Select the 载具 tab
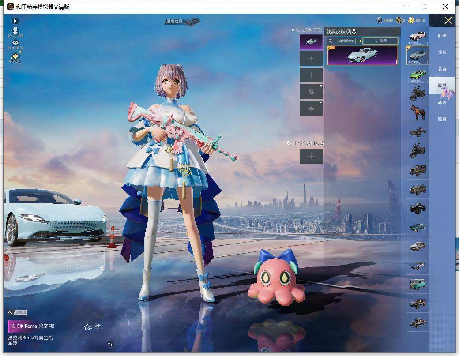459x356 pixels. point(442,86)
